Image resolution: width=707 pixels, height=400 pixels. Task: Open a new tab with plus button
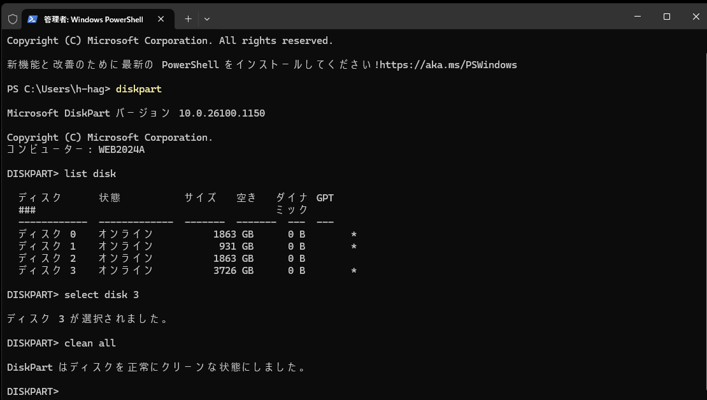point(188,19)
